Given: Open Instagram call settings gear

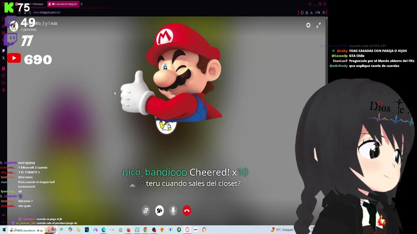Looking at the screenshot, I should click(x=308, y=25).
